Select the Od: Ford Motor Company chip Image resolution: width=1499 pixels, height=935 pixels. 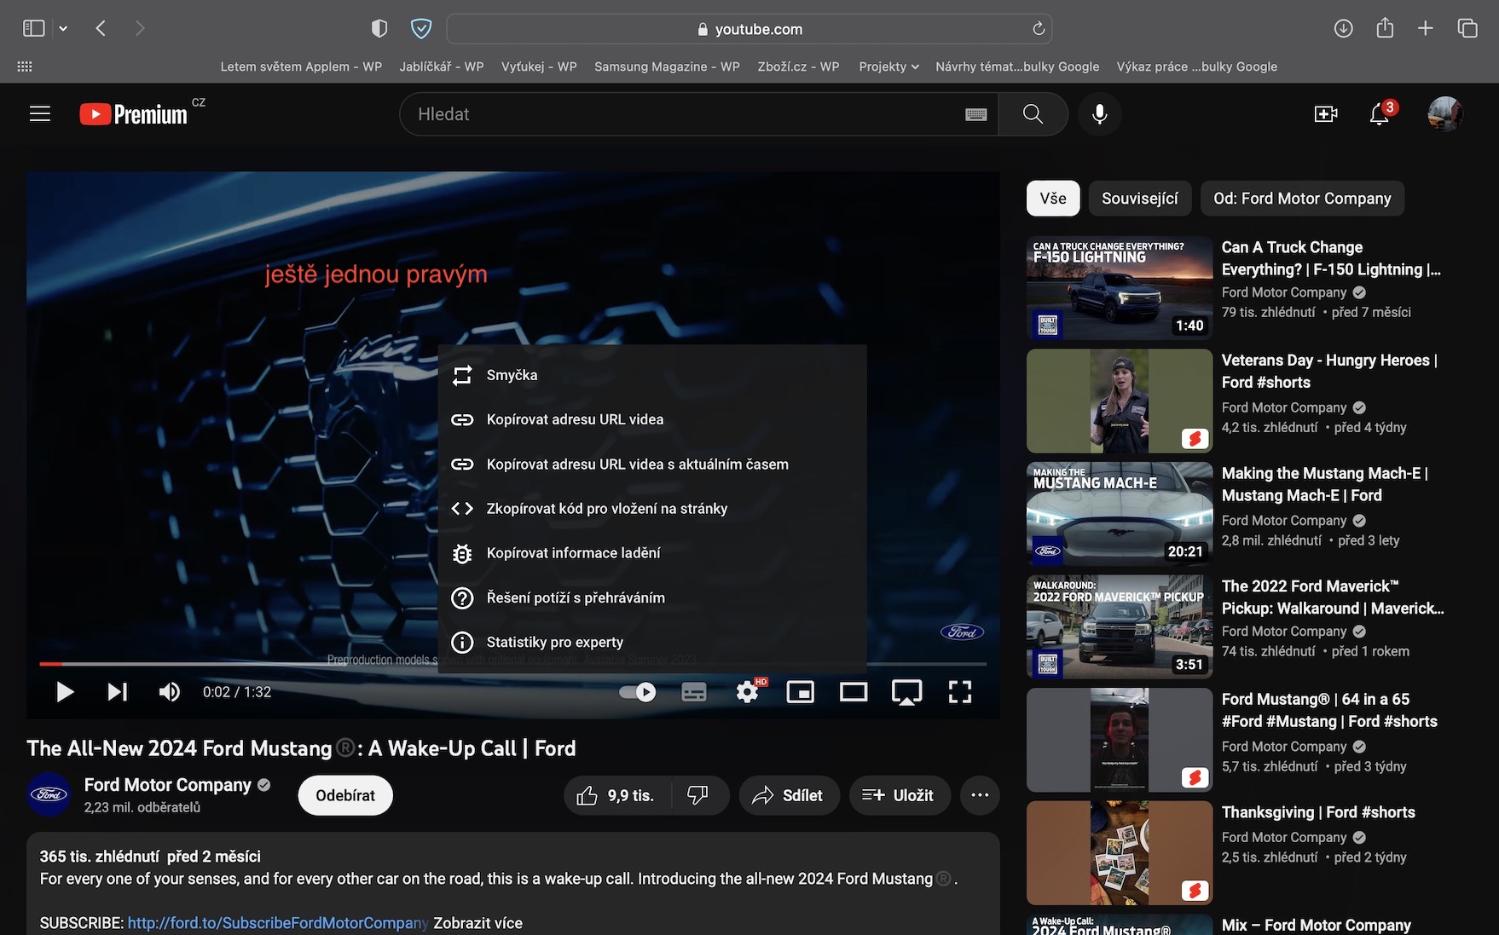[x=1302, y=199]
